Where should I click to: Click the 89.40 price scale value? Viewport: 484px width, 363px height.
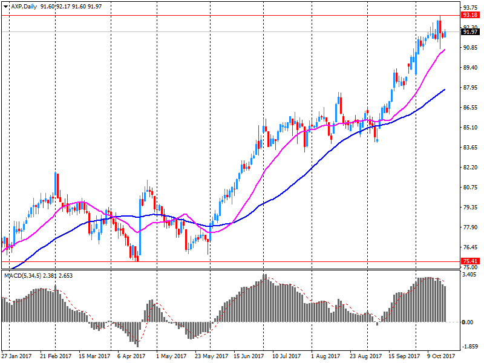click(x=471, y=68)
